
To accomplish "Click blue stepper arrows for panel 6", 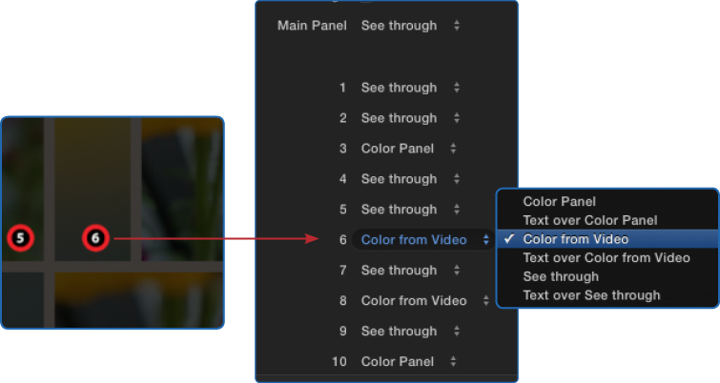I will tap(485, 239).
